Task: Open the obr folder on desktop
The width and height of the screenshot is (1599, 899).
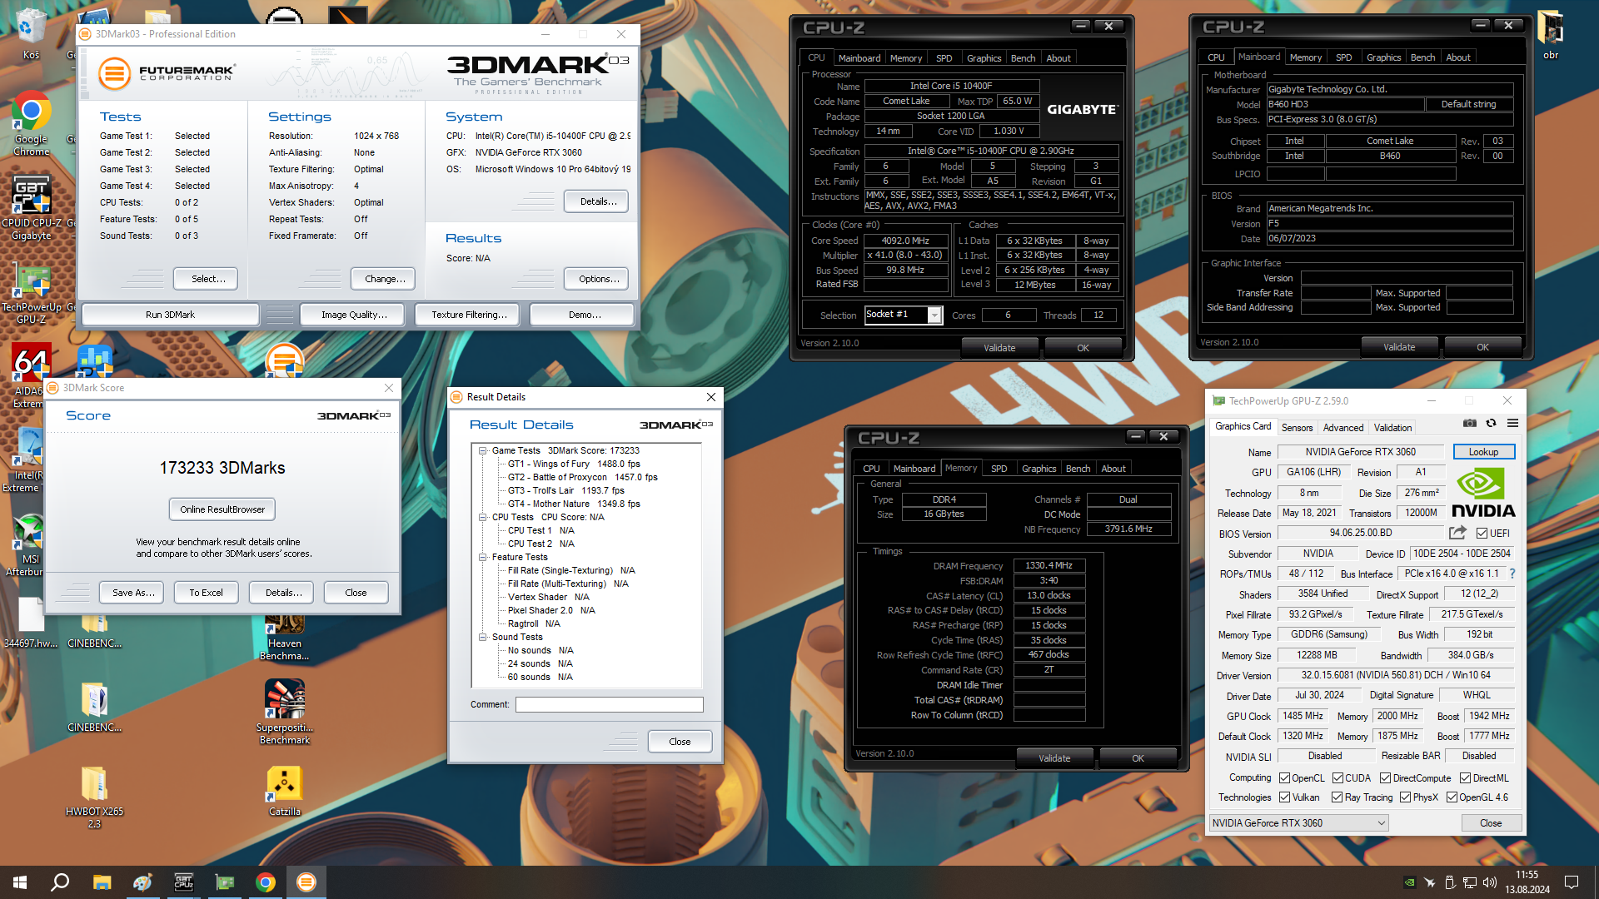Action: pos(1551,35)
